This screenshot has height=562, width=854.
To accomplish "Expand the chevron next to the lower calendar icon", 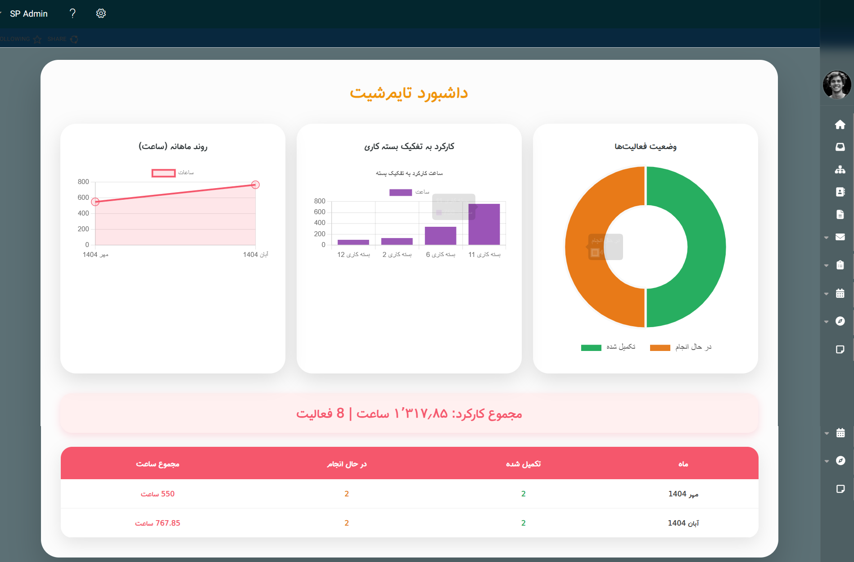I will tap(826, 433).
